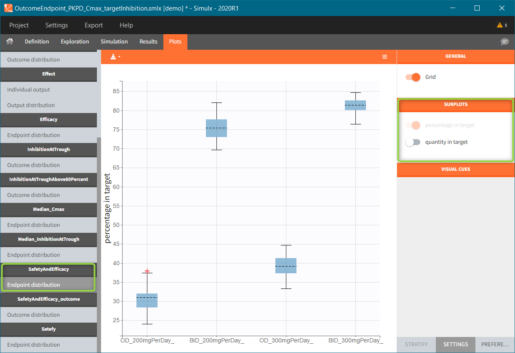Click the home icon in navigation bar

9,42
